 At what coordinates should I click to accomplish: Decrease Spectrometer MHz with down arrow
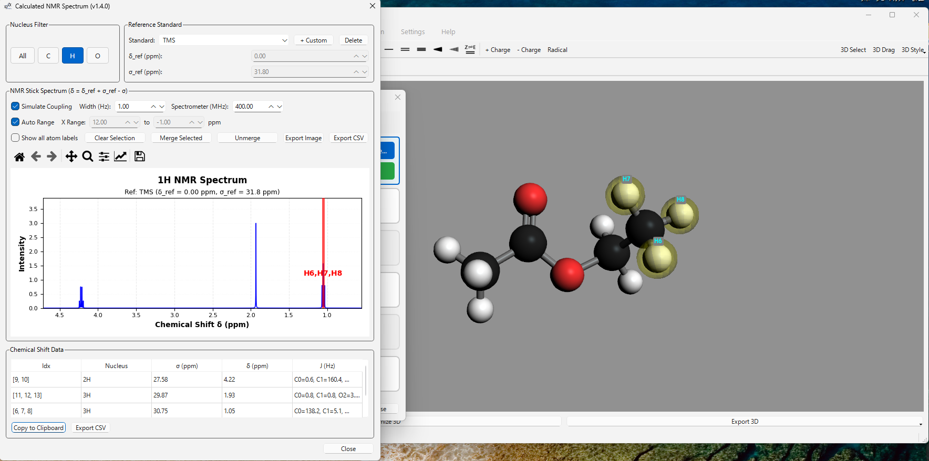point(280,107)
